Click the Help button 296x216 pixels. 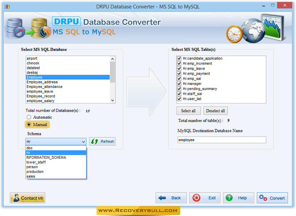[239, 198]
